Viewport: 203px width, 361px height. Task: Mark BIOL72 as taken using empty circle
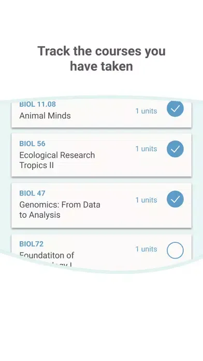pyautogui.click(x=175, y=250)
